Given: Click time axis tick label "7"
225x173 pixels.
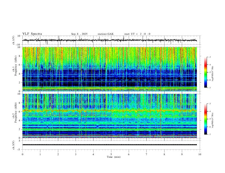Looking at the screenshot, I should (147, 154).
